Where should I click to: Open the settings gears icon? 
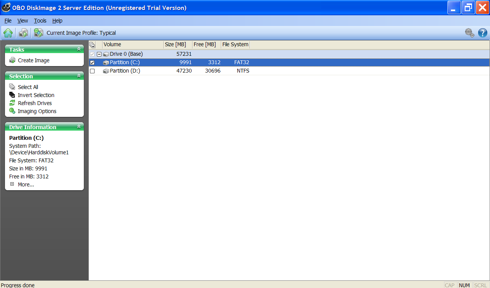click(470, 33)
